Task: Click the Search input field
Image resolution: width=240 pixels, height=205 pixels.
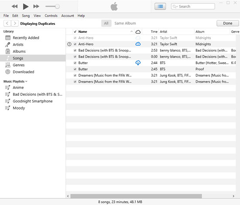Action: coord(193,7)
